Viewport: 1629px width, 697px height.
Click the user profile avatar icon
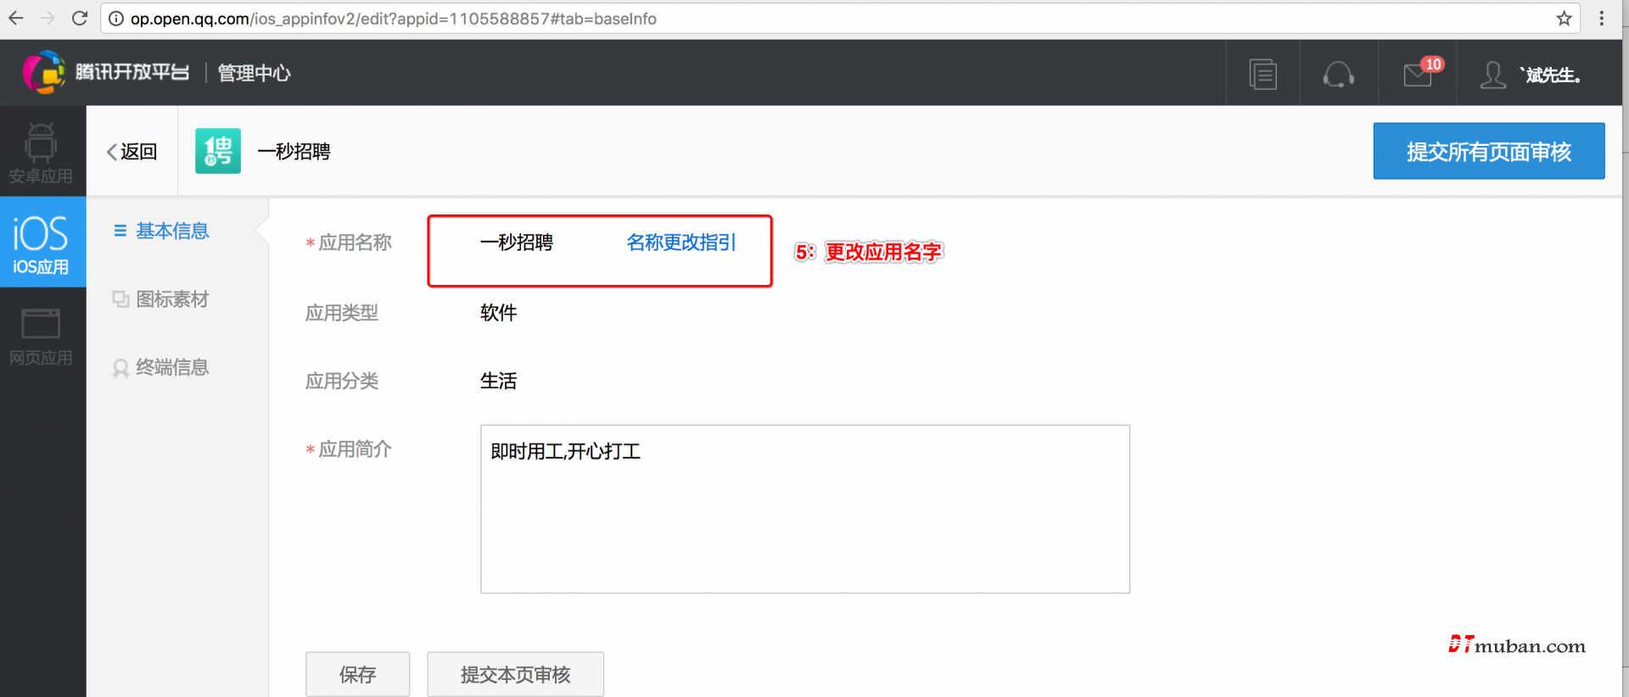tap(1492, 75)
